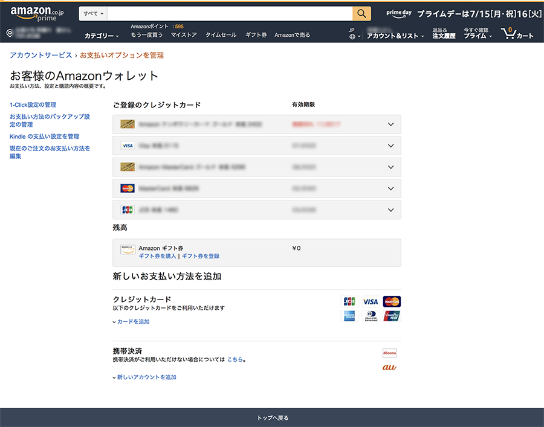Click the ¥0 gift card balance

(296, 248)
